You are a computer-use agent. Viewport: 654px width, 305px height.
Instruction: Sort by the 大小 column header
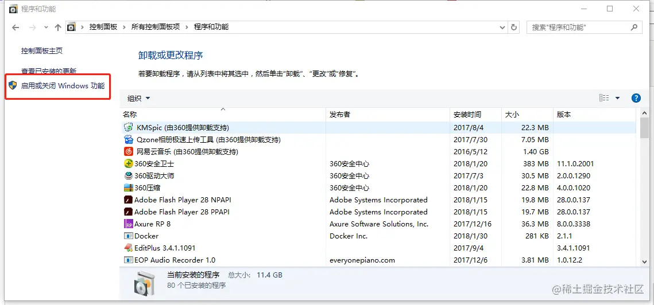coord(527,114)
